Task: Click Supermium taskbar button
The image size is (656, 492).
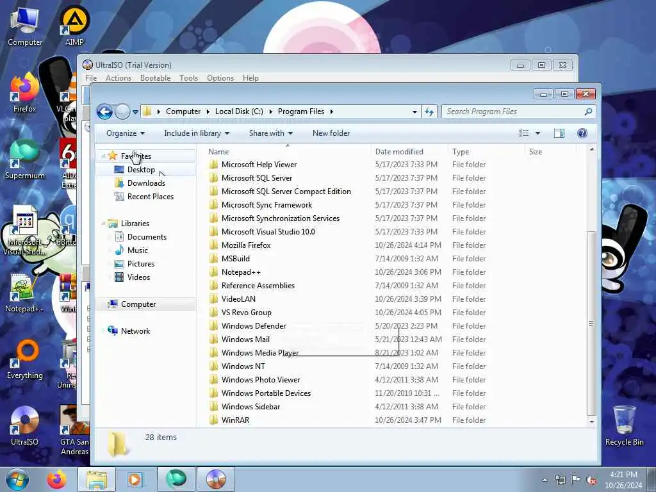Action: [176, 479]
